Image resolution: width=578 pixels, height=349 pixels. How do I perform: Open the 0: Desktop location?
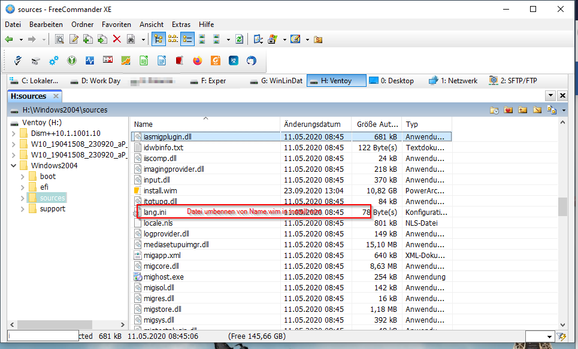(x=392, y=81)
